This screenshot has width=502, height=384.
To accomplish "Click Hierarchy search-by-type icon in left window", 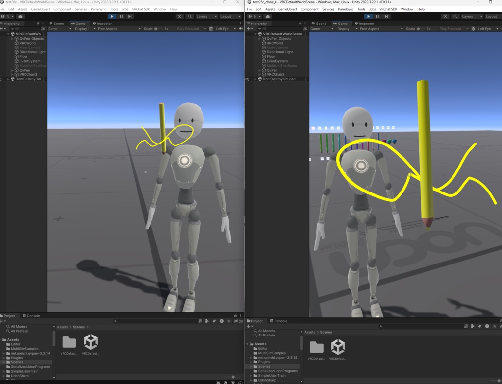I will coord(43,29).
